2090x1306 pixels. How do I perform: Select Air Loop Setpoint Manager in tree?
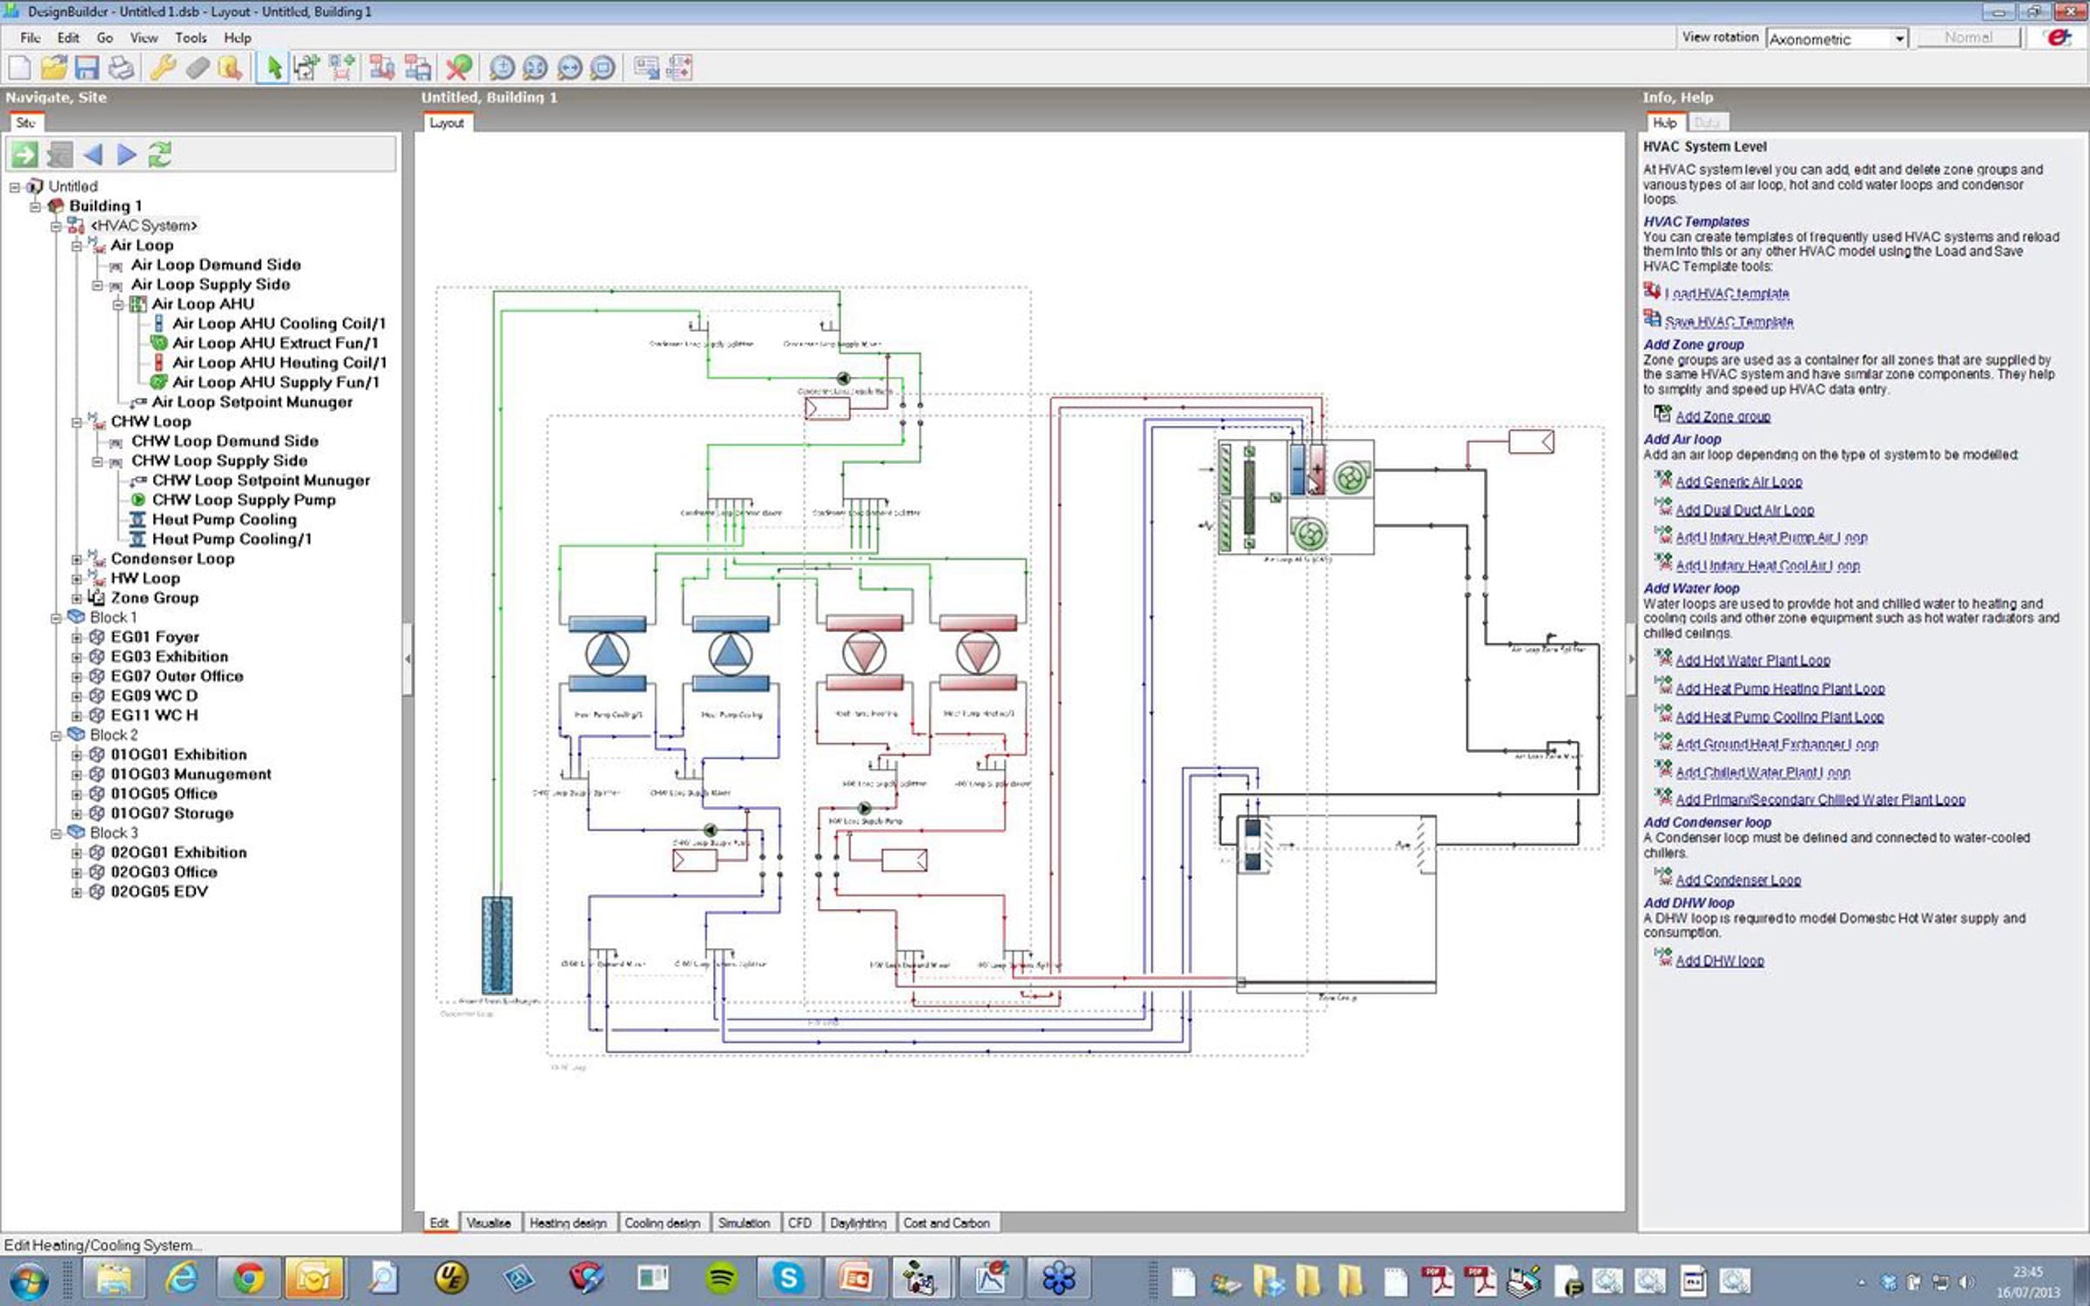pyautogui.click(x=253, y=402)
